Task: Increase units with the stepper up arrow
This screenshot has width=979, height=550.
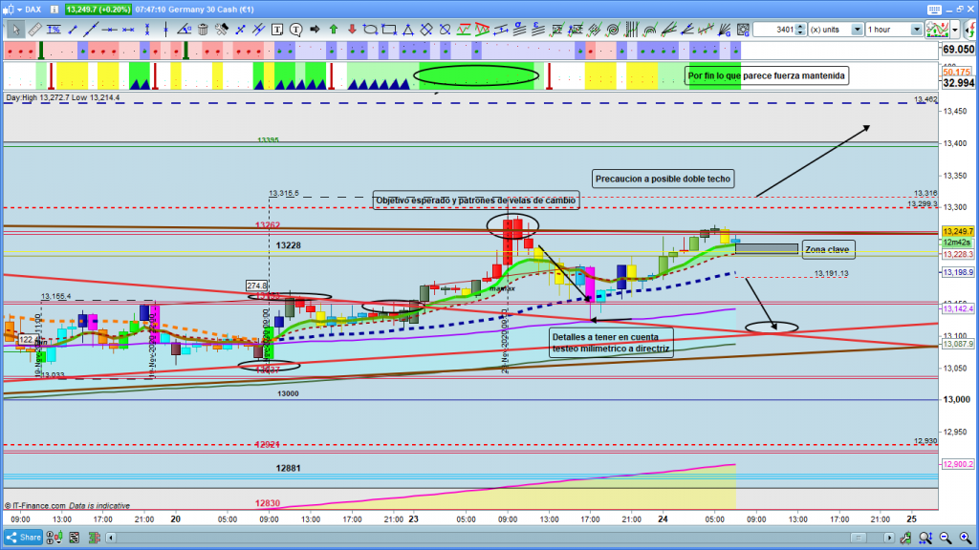Action: 801,26
